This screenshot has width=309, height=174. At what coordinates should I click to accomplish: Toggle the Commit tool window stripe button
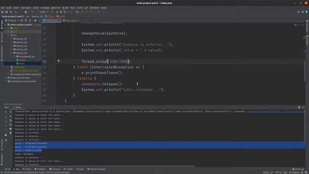(x=2, y=37)
